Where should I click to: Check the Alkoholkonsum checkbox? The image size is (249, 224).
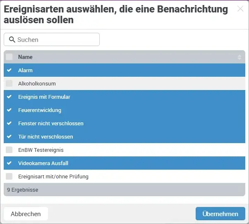click(x=9, y=84)
